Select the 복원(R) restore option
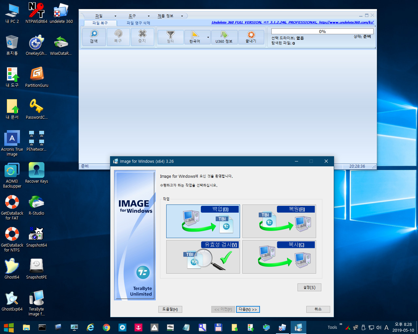418x334 pixels. click(279, 221)
